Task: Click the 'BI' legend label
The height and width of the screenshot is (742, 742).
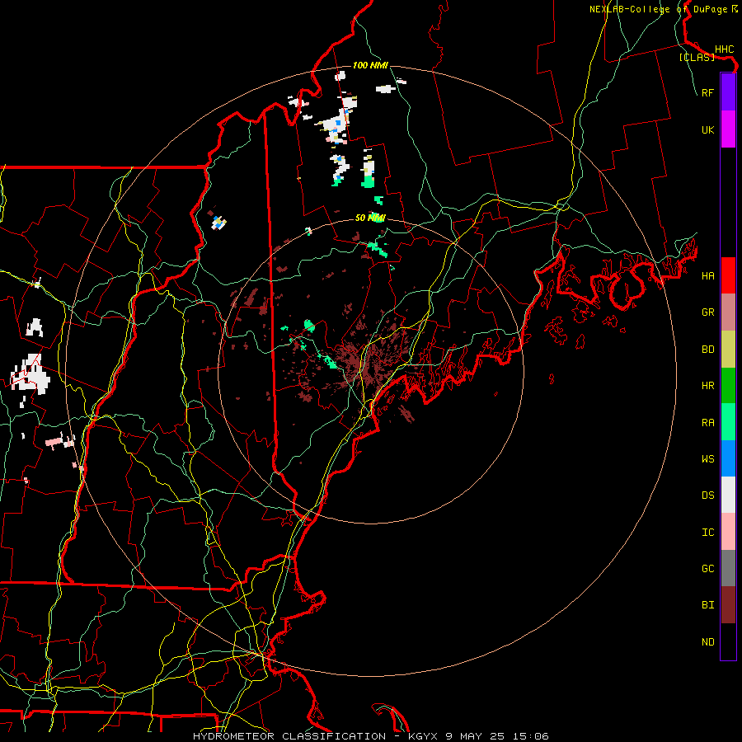Action: (708, 605)
